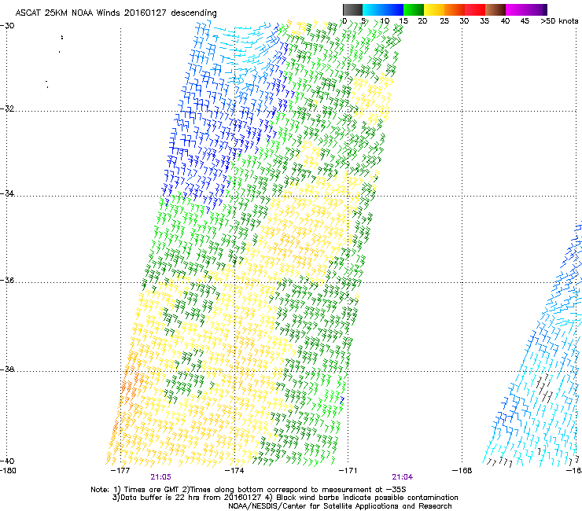Click the lone blue barb near -171 longitude

342,400
